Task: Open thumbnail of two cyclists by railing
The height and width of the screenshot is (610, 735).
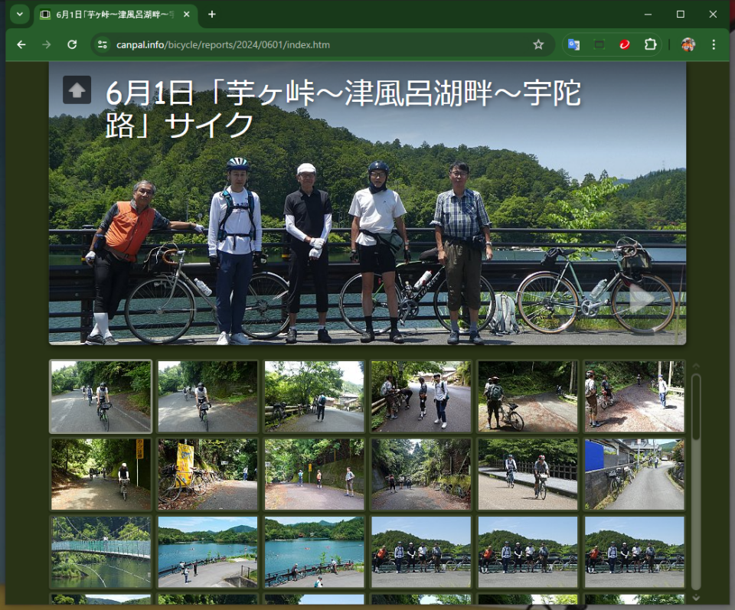Action: tap(528, 474)
